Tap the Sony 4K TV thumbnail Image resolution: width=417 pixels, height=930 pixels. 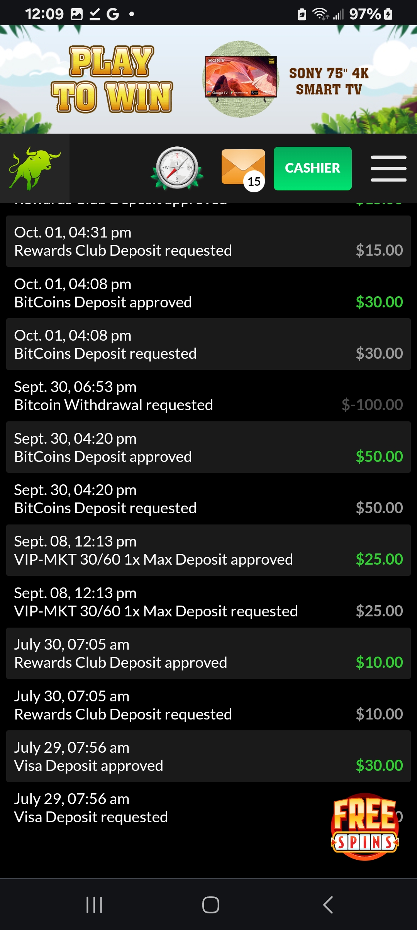(241, 77)
